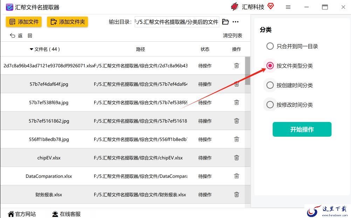This screenshot has width=351, height=218.
Task: Click the red diamond VIP icon
Action: point(271,6)
